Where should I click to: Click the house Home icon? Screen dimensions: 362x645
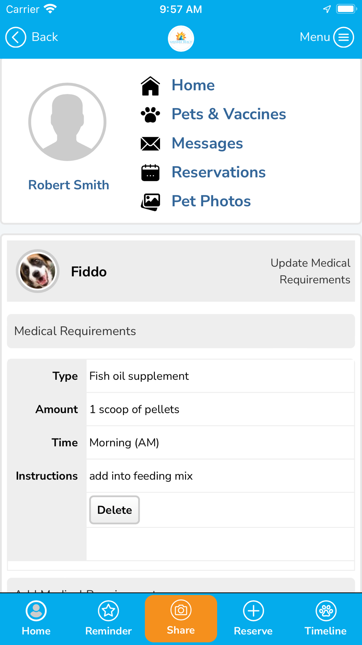tap(150, 86)
